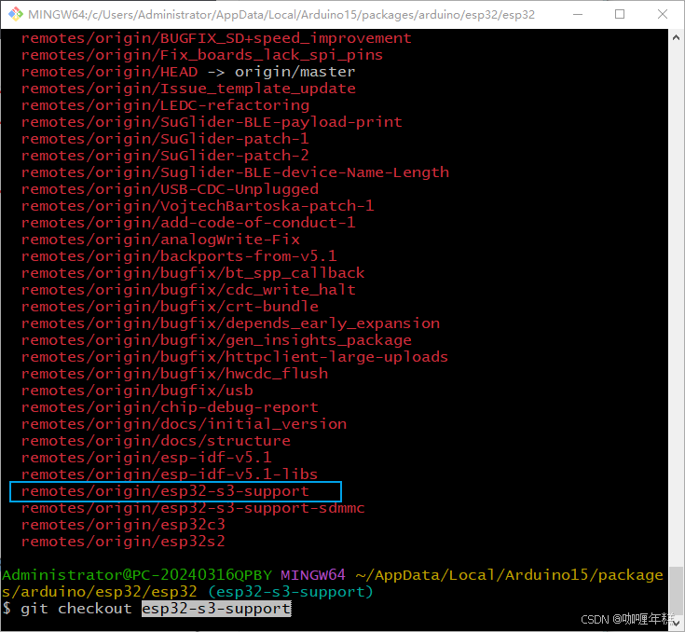Maximize the MINGW64 terminal window

coord(620,14)
